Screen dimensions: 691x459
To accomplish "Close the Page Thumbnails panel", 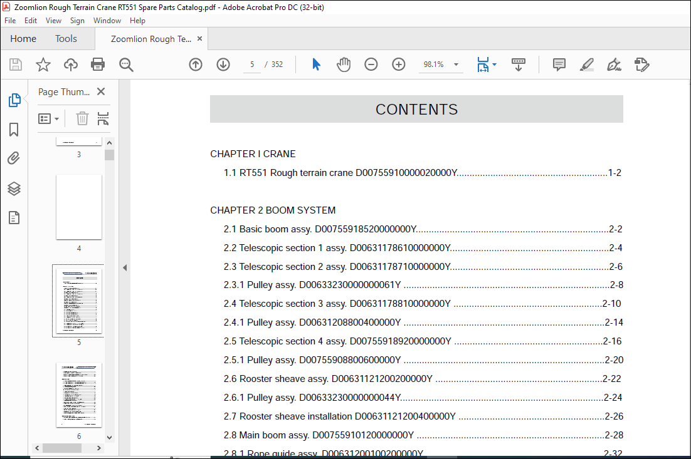I will pos(101,91).
